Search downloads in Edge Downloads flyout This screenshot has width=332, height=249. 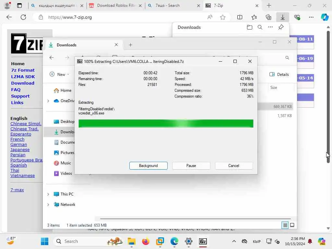[x=260, y=27]
